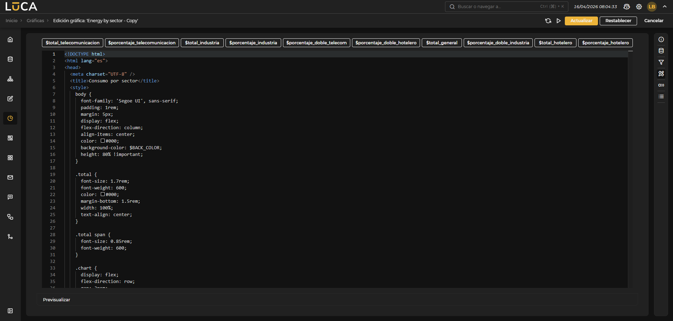Open the branch route icon in left sidebar
The height and width of the screenshot is (321, 673).
coord(10,237)
